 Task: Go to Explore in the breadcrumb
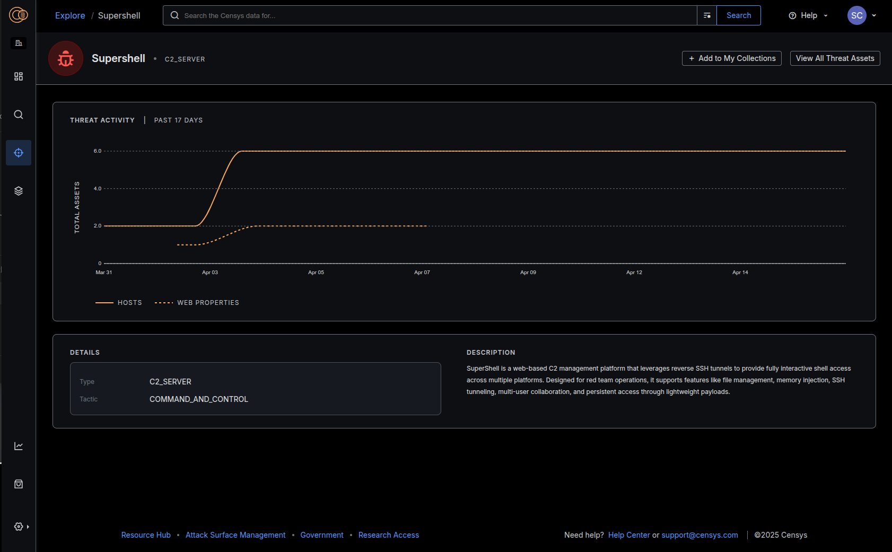(70, 15)
